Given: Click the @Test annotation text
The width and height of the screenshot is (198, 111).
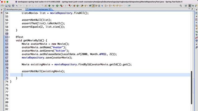Looking at the screenshot, I should (19, 37).
